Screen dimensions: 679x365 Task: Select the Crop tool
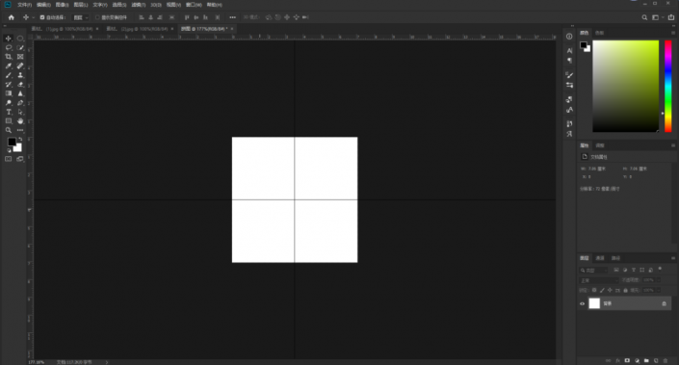(9, 57)
